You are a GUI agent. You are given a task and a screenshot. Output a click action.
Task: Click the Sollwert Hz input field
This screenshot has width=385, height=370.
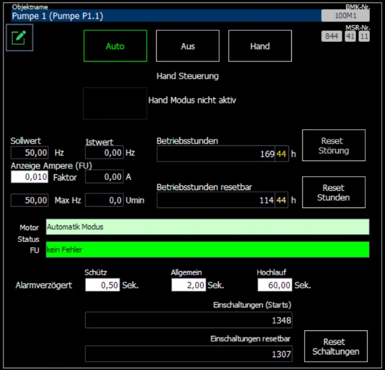pyautogui.click(x=30, y=152)
